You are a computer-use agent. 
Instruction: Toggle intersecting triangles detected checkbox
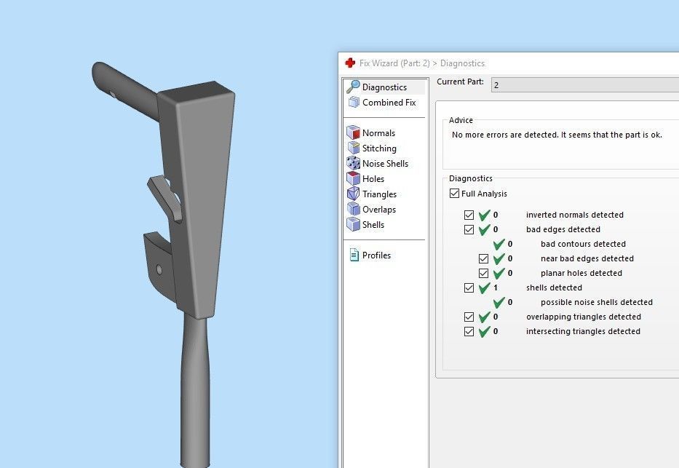[469, 332]
